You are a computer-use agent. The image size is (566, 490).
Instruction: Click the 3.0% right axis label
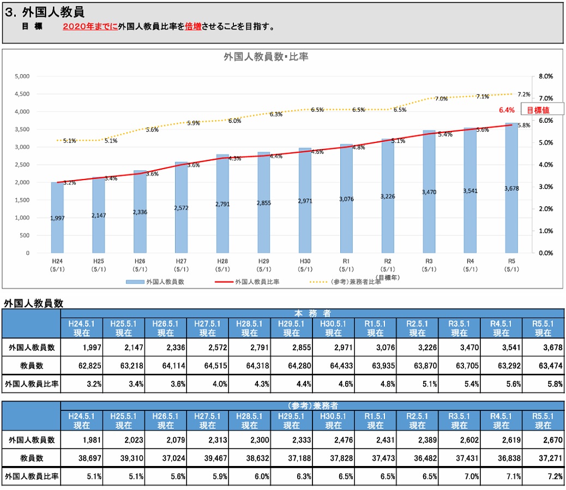pos(546,187)
